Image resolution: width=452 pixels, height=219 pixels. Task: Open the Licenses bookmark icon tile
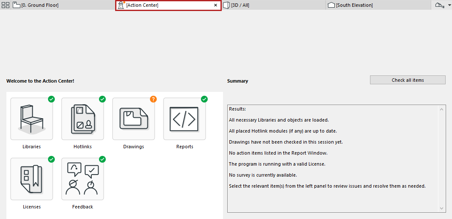pos(32,179)
